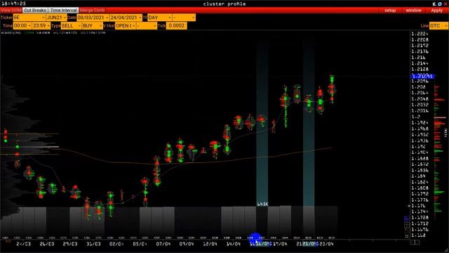Click the blue circle icon in title bar

(440, 4)
